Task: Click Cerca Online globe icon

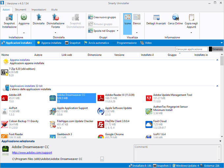Action: (175, 17)
